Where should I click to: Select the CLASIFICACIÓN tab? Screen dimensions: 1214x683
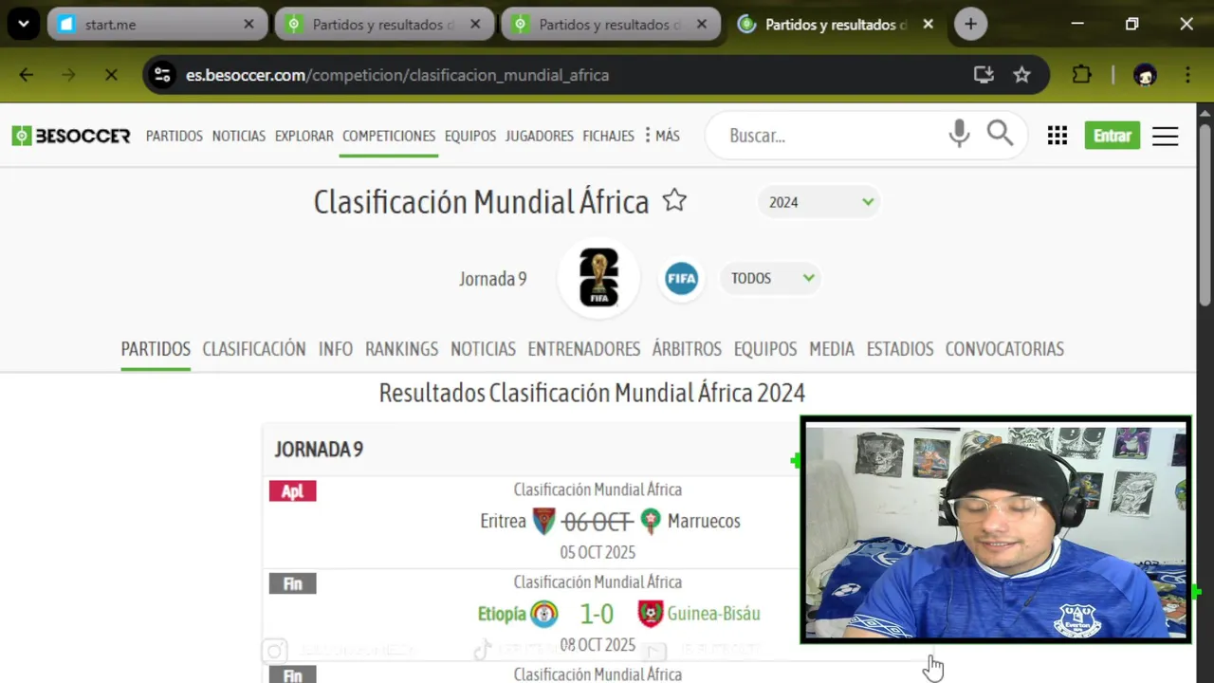[x=254, y=349]
